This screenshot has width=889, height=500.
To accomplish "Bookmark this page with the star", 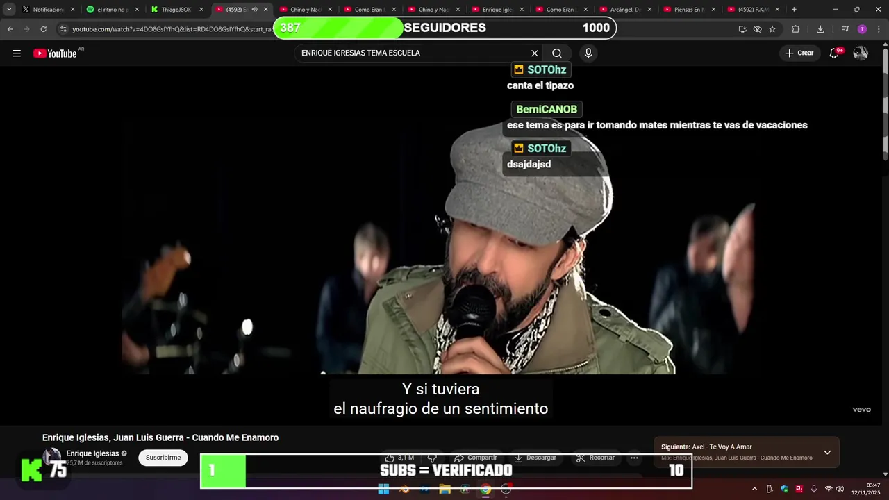I will click(772, 29).
